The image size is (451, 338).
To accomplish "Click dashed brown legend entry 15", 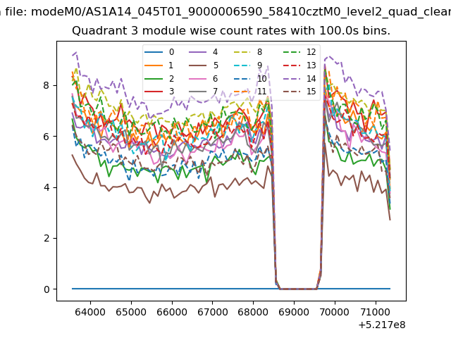I will [299, 92].
